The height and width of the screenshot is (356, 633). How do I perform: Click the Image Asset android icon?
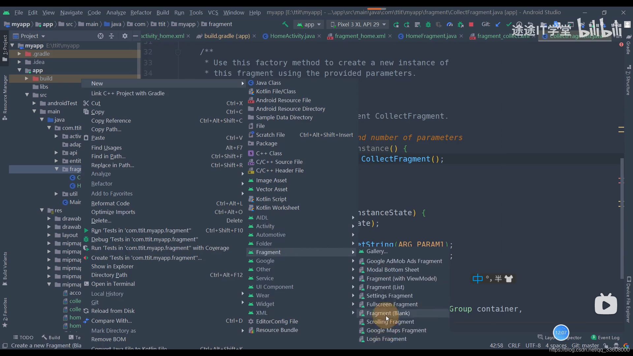251,180
